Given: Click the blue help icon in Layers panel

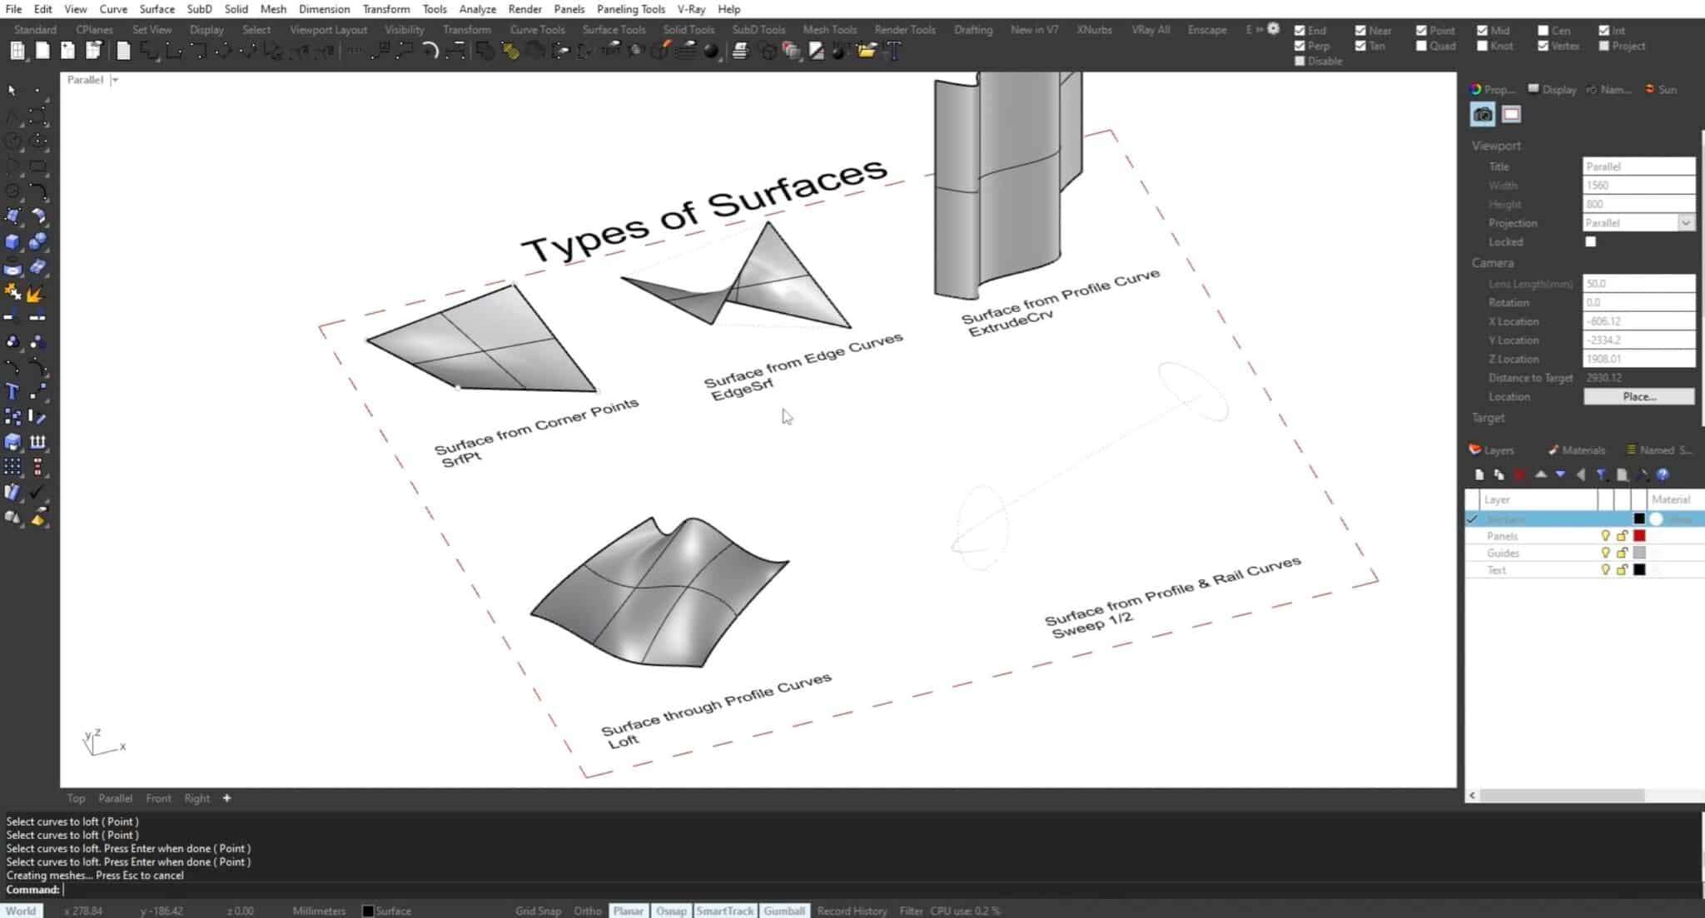Looking at the screenshot, I should [x=1663, y=474].
